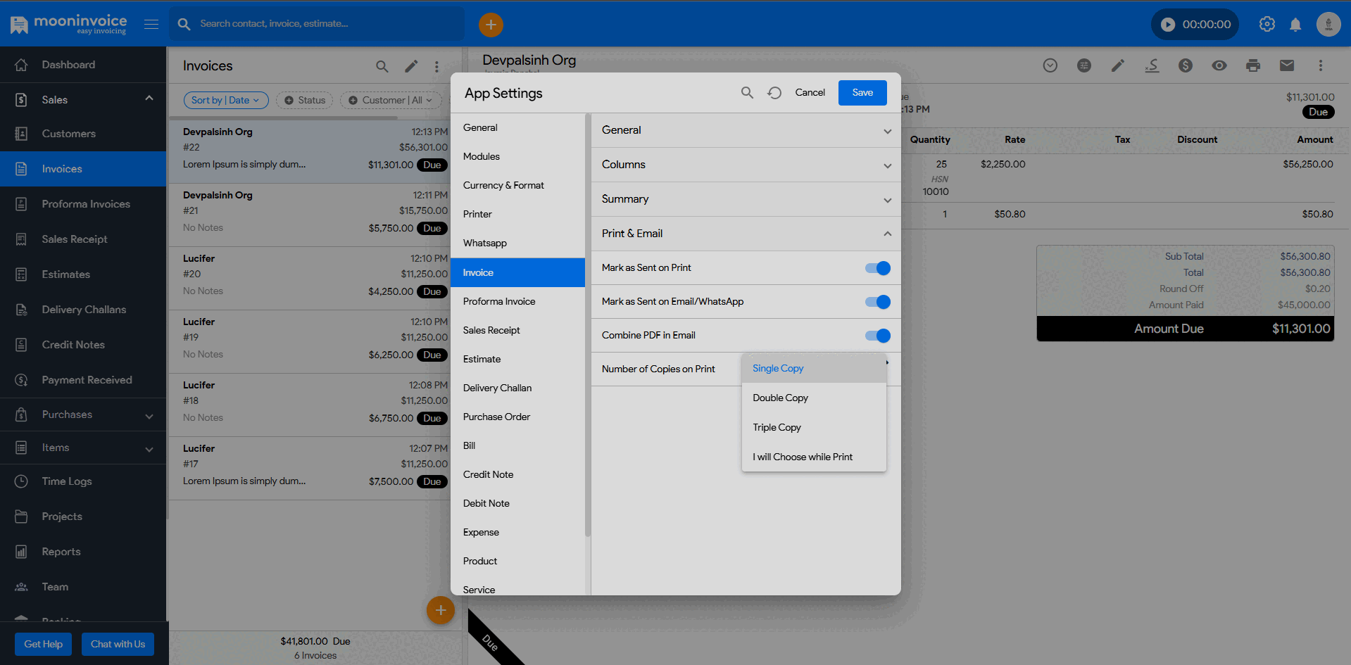Screen dimensions: 1351x665
Task: Toggle Mark as Sent on Email/WhatsApp
Action: coord(878,302)
